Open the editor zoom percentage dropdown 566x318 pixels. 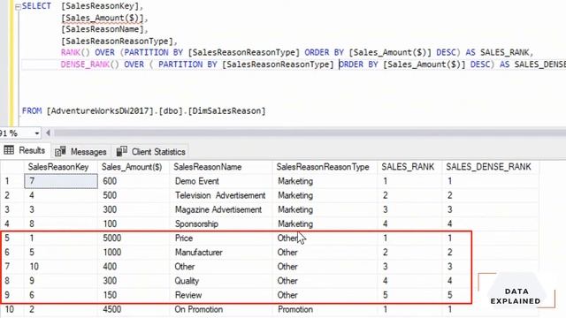pos(36,133)
